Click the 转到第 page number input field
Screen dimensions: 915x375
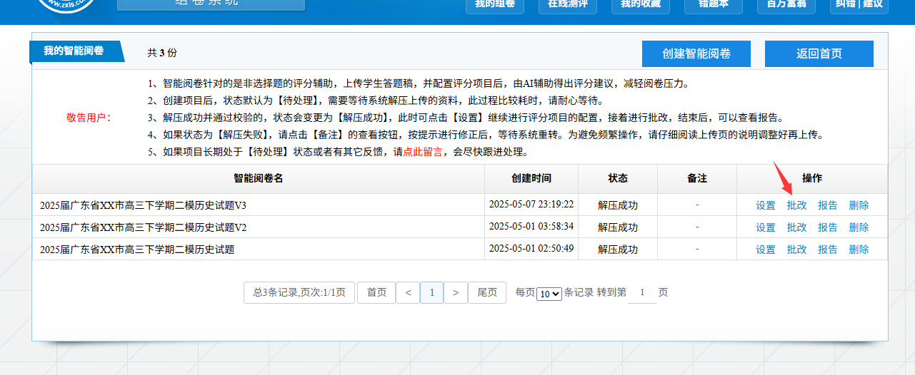pos(641,293)
